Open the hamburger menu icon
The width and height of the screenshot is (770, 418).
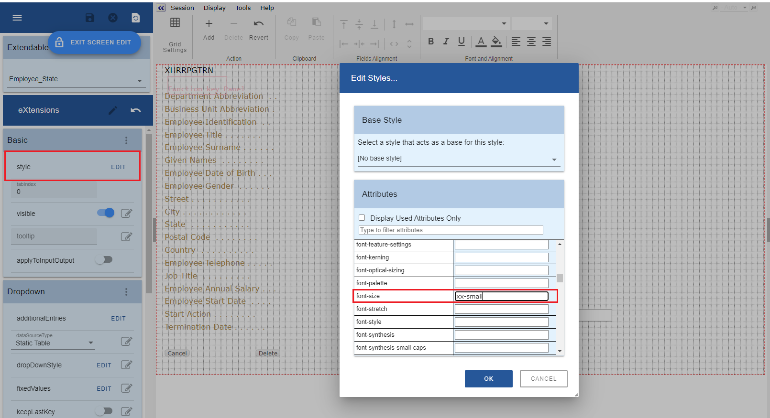17,18
